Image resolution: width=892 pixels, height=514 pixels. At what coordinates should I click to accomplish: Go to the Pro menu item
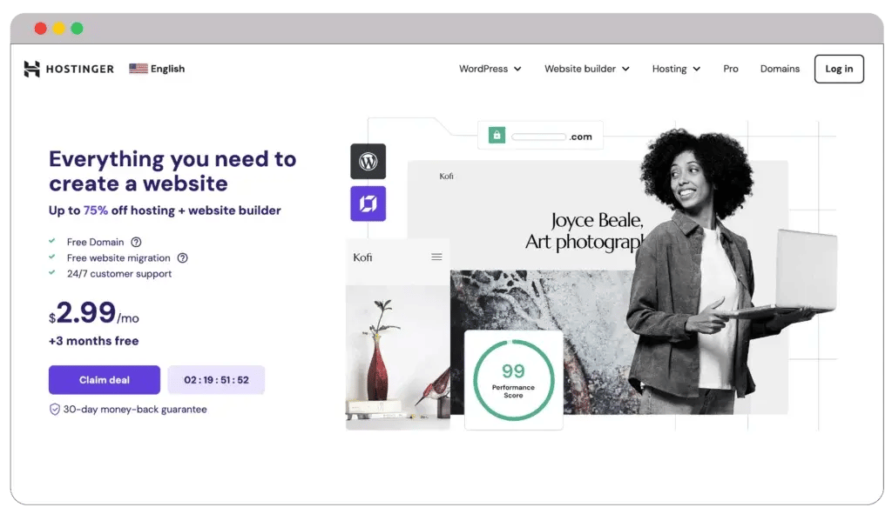730,69
